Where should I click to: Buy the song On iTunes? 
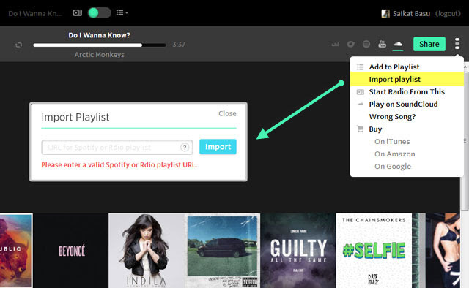pos(392,142)
